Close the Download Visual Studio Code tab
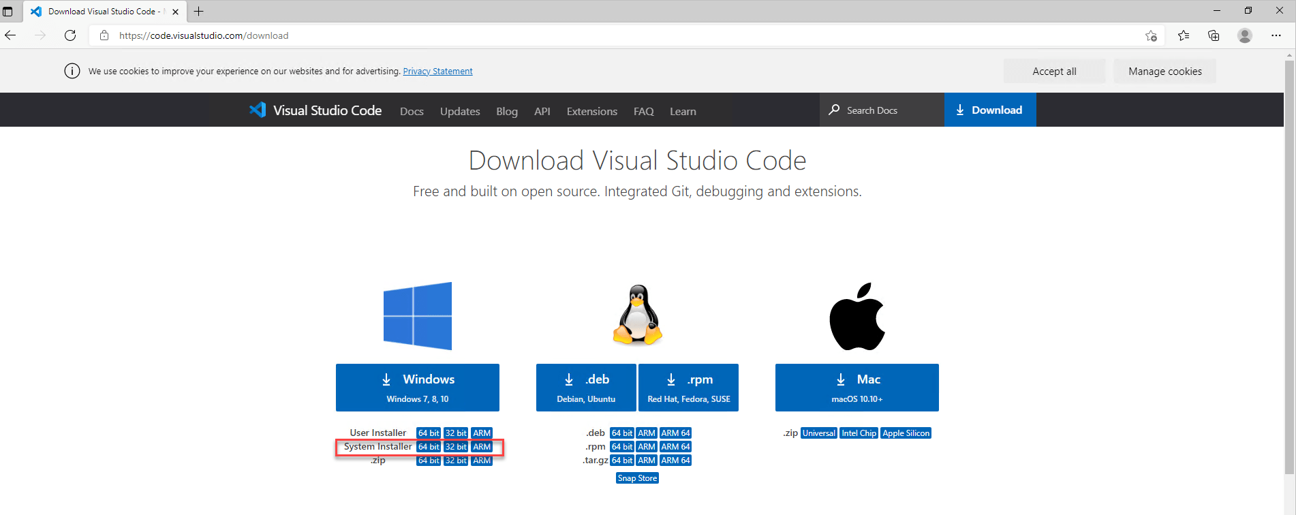The image size is (1296, 515). [176, 12]
